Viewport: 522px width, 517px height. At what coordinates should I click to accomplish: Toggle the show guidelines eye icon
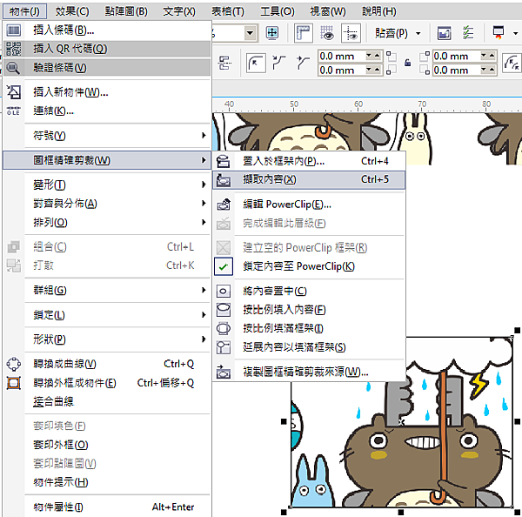351,33
